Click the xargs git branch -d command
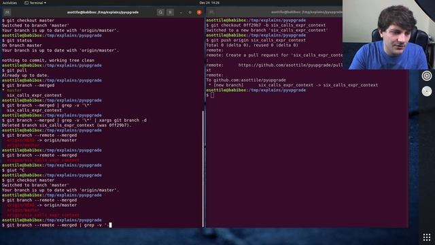The image size is (435, 245). (x=74, y=120)
